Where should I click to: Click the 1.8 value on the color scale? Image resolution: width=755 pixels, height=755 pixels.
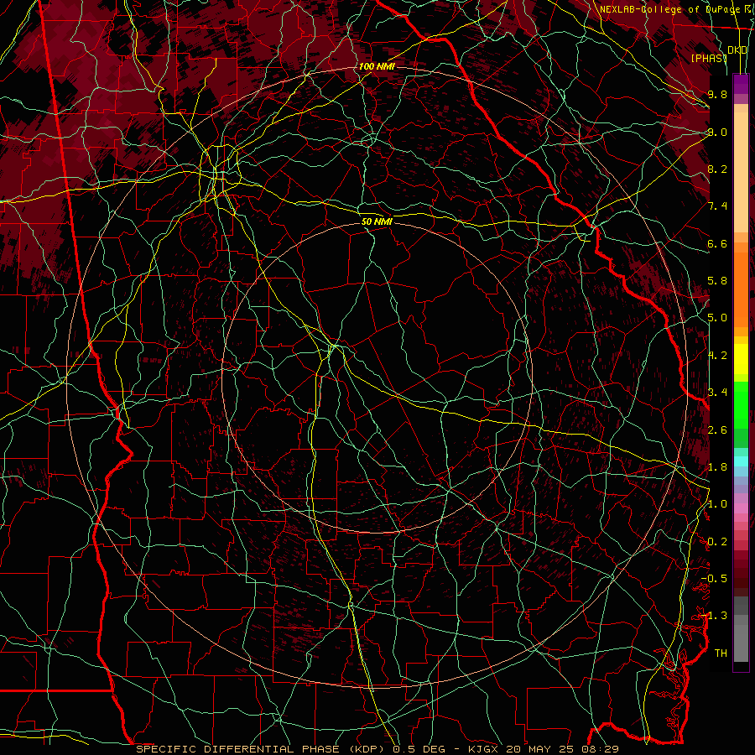coord(717,467)
